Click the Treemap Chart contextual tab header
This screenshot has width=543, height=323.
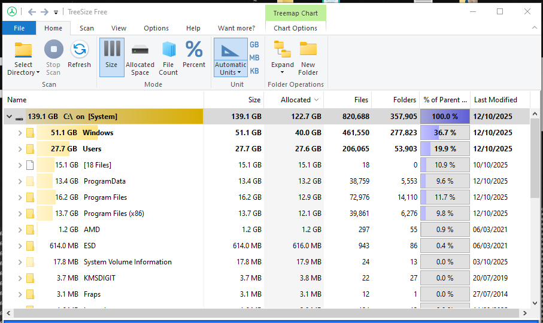295,13
